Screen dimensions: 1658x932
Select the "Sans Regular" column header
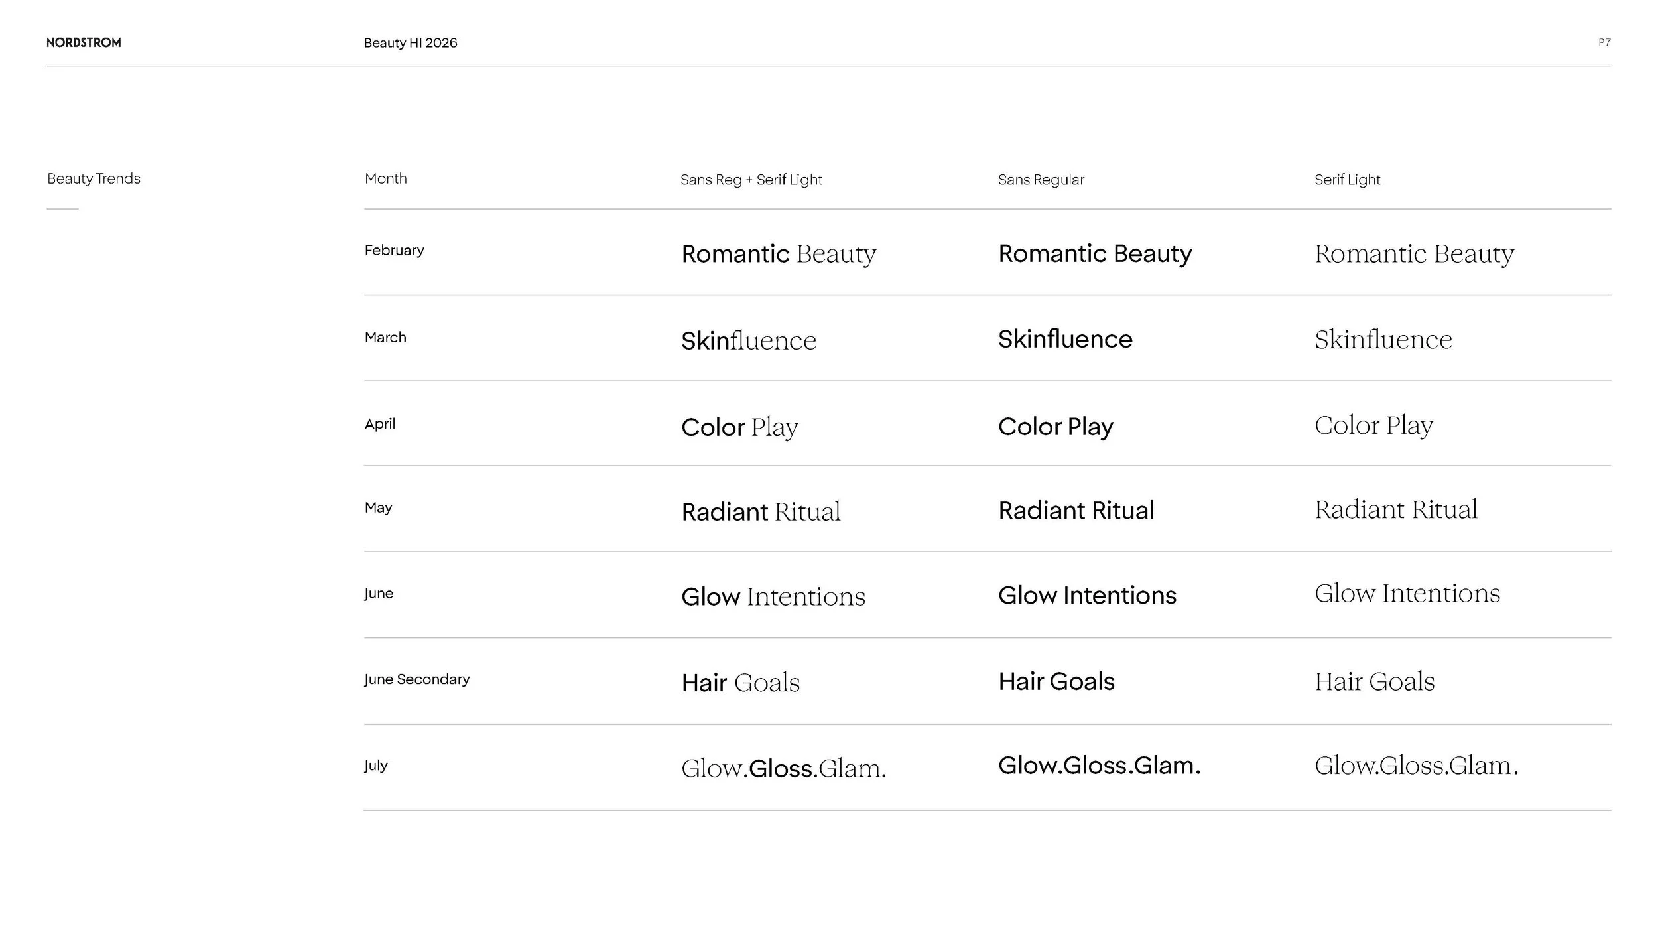(1041, 180)
